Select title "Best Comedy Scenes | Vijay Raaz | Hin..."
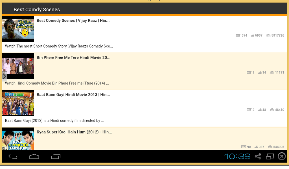The height and width of the screenshot is (169, 289). [73, 21]
